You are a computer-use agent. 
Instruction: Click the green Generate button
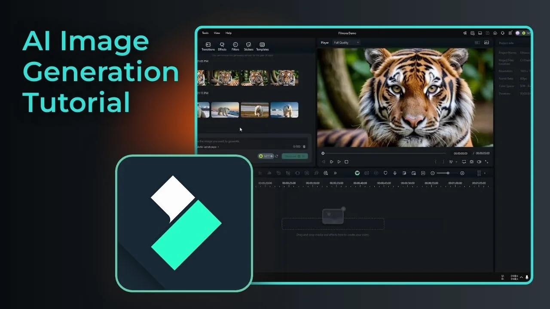pyautogui.click(x=295, y=156)
